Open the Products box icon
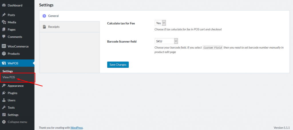The image size is (293, 130). pyautogui.click(x=4, y=54)
